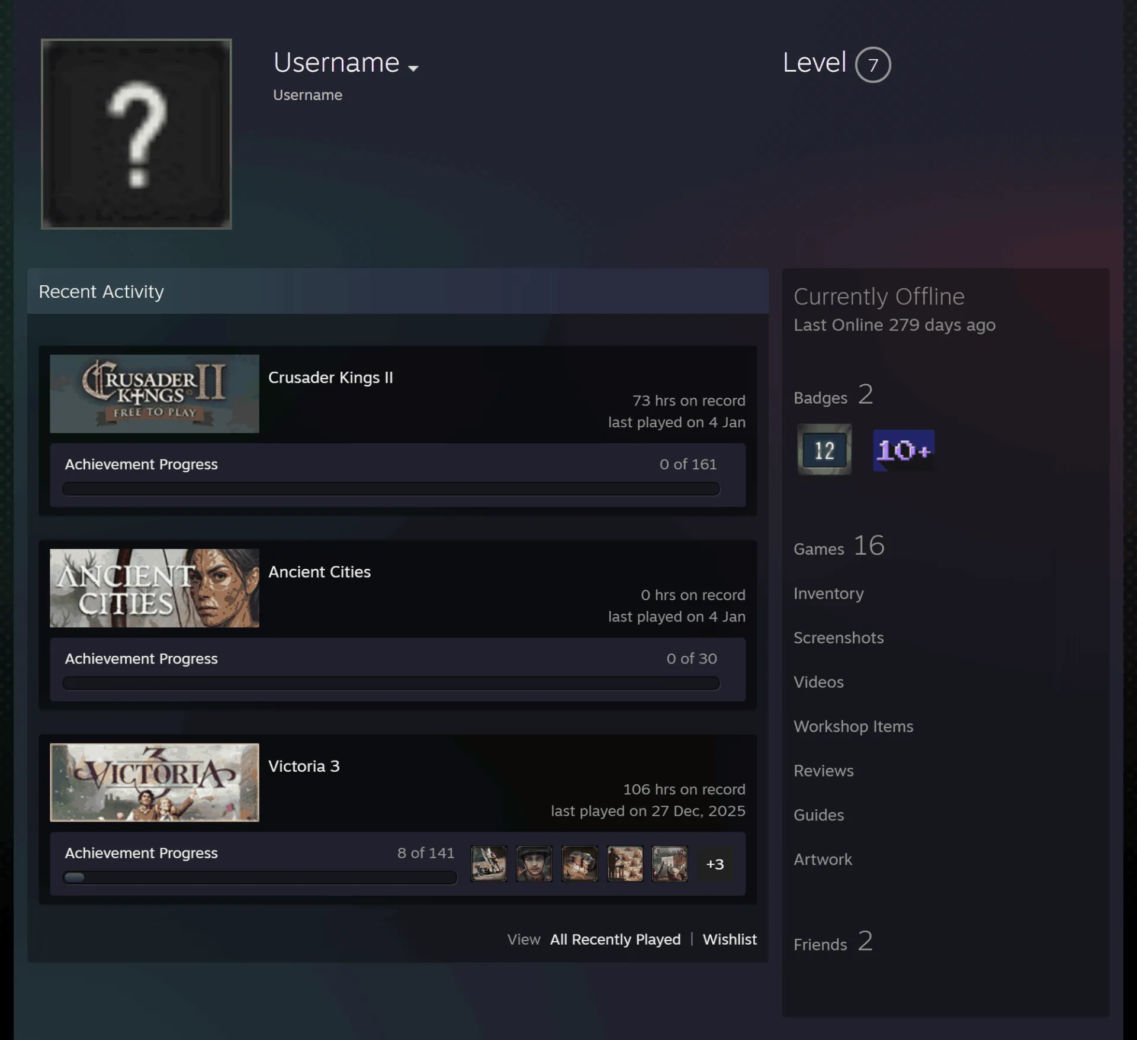Click the '8 of 141' achievement count
The width and height of the screenshot is (1137, 1040).
pyautogui.click(x=426, y=853)
